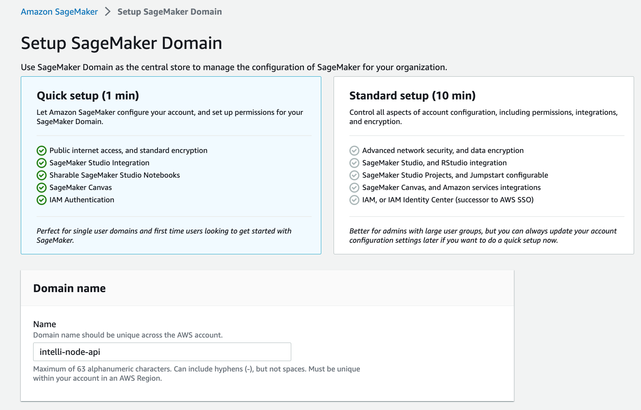Image resolution: width=641 pixels, height=410 pixels.
Task: Click the gray check beside IAM Identity Center
Action: tap(354, 200)
